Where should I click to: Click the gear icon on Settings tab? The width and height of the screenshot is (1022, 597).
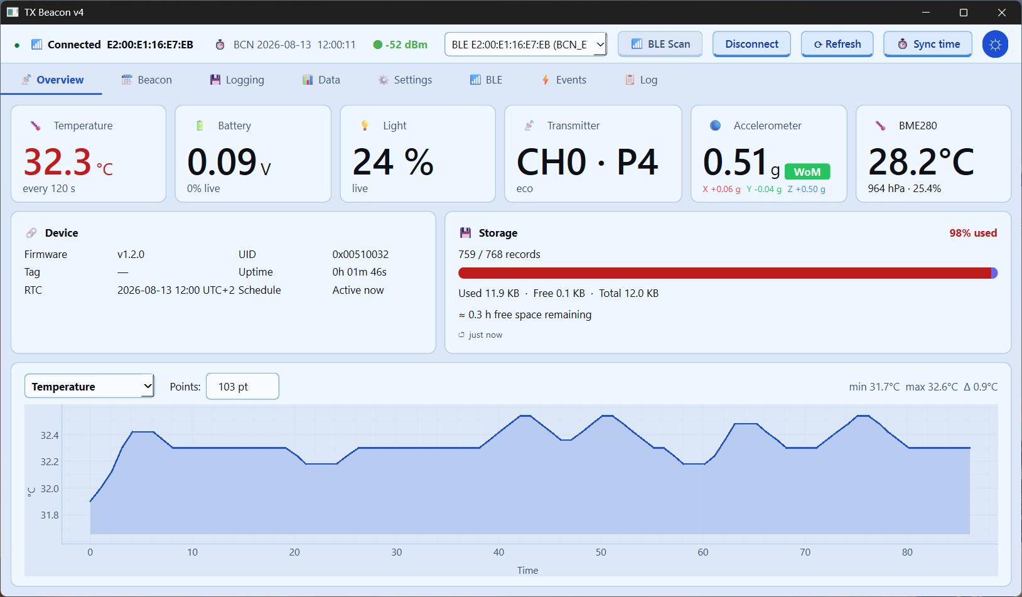384,80
